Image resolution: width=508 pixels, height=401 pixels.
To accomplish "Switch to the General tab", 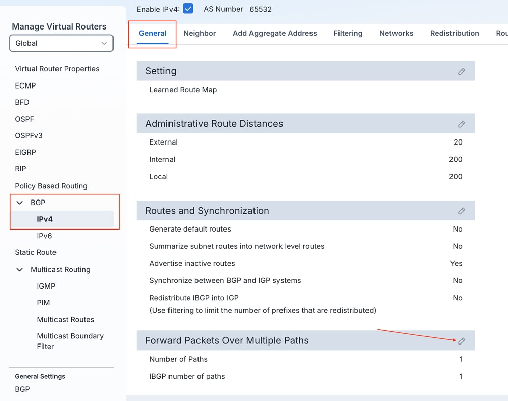I will [153, 33].
